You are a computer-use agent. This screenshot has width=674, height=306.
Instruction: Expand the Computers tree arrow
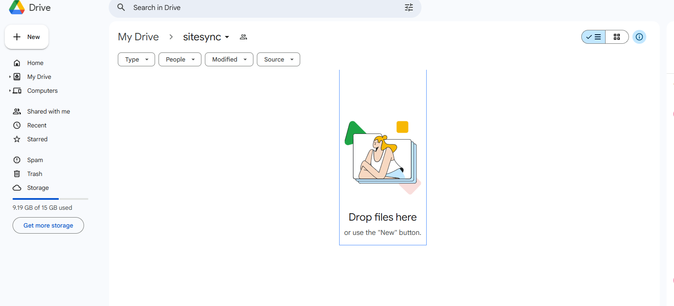coord(10,91)
